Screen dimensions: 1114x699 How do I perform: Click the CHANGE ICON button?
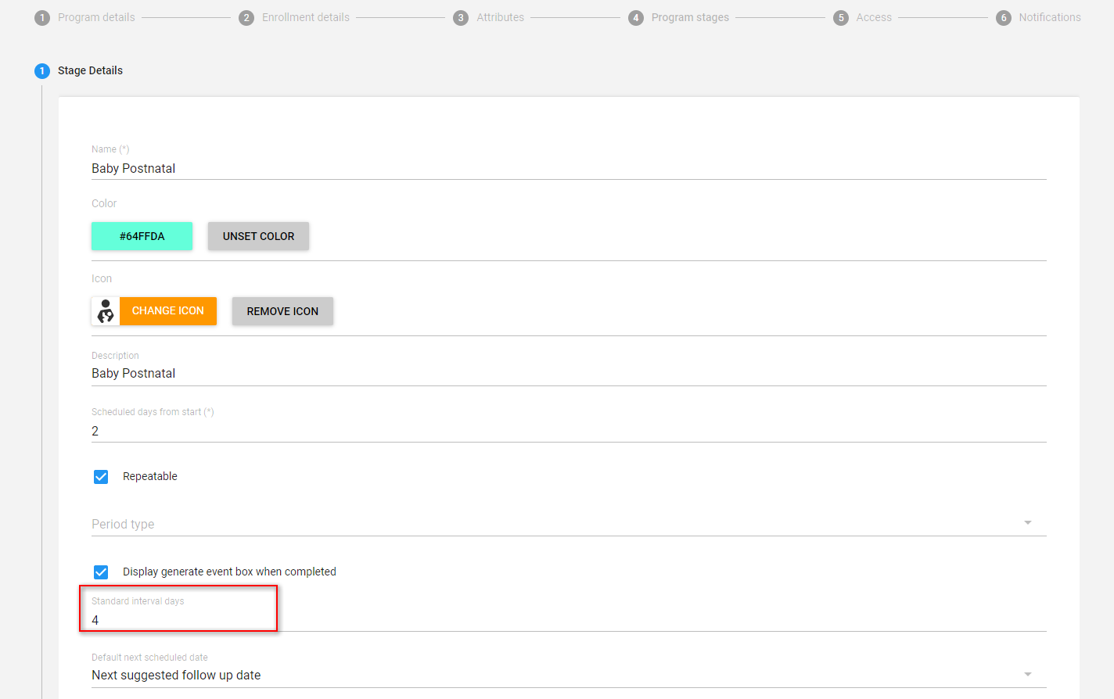click(x=168, y=311)
